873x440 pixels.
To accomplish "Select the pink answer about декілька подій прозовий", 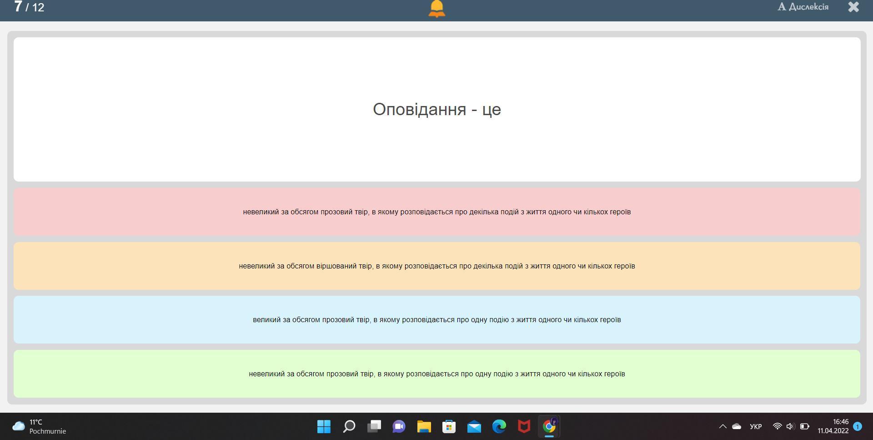I will coord(436,212).
